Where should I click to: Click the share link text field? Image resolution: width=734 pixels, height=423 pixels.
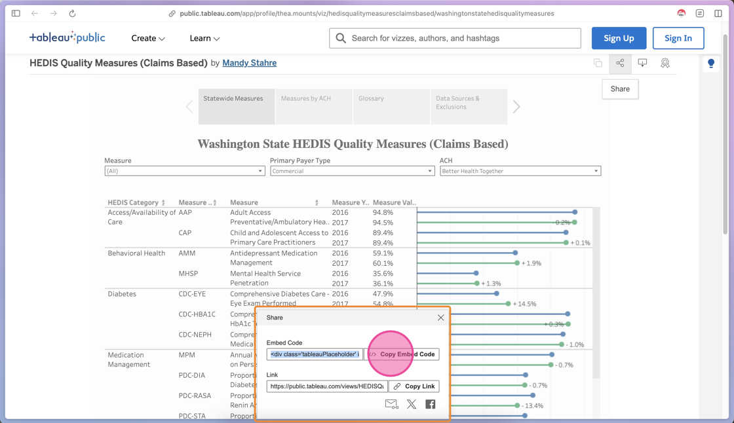pyautogui.click(x=327, y=386)
